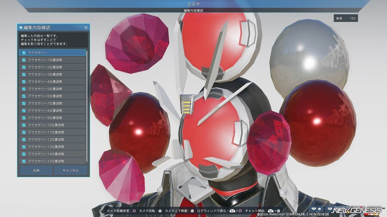Click the R2 icon beside ログウィンドウ表示
The image size is (387, 217).
pyautogui.click(x=233, y=211)
